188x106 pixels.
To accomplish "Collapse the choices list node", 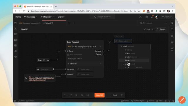I will point(124,64).
